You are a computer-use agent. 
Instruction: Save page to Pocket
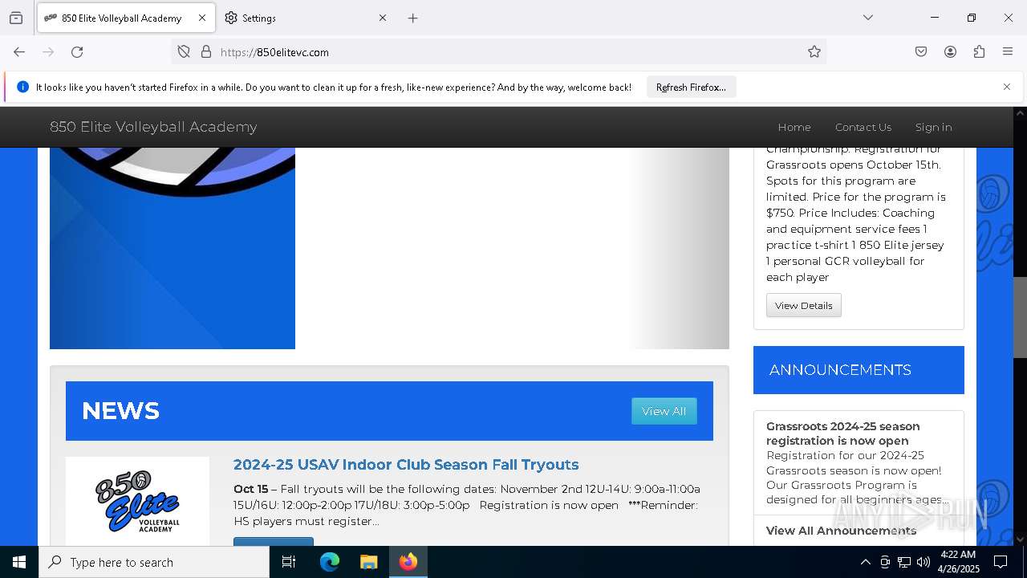[x=921, y=51]
